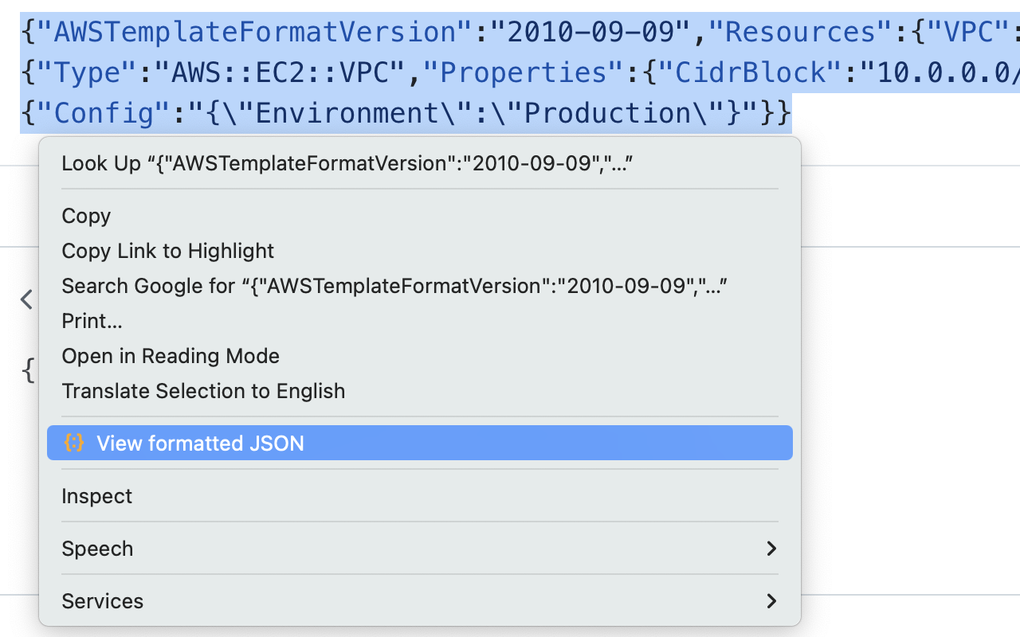Screen dimensions: 1020x637
Task: Click the View formatted JSON entry
Action: click(x=420, y=443)
